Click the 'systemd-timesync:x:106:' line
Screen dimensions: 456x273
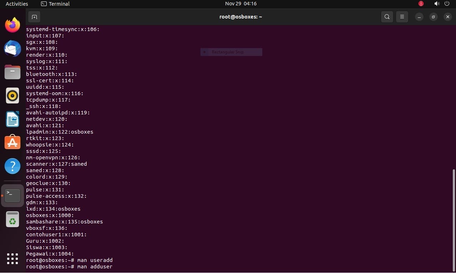click(x=63, y=29)
